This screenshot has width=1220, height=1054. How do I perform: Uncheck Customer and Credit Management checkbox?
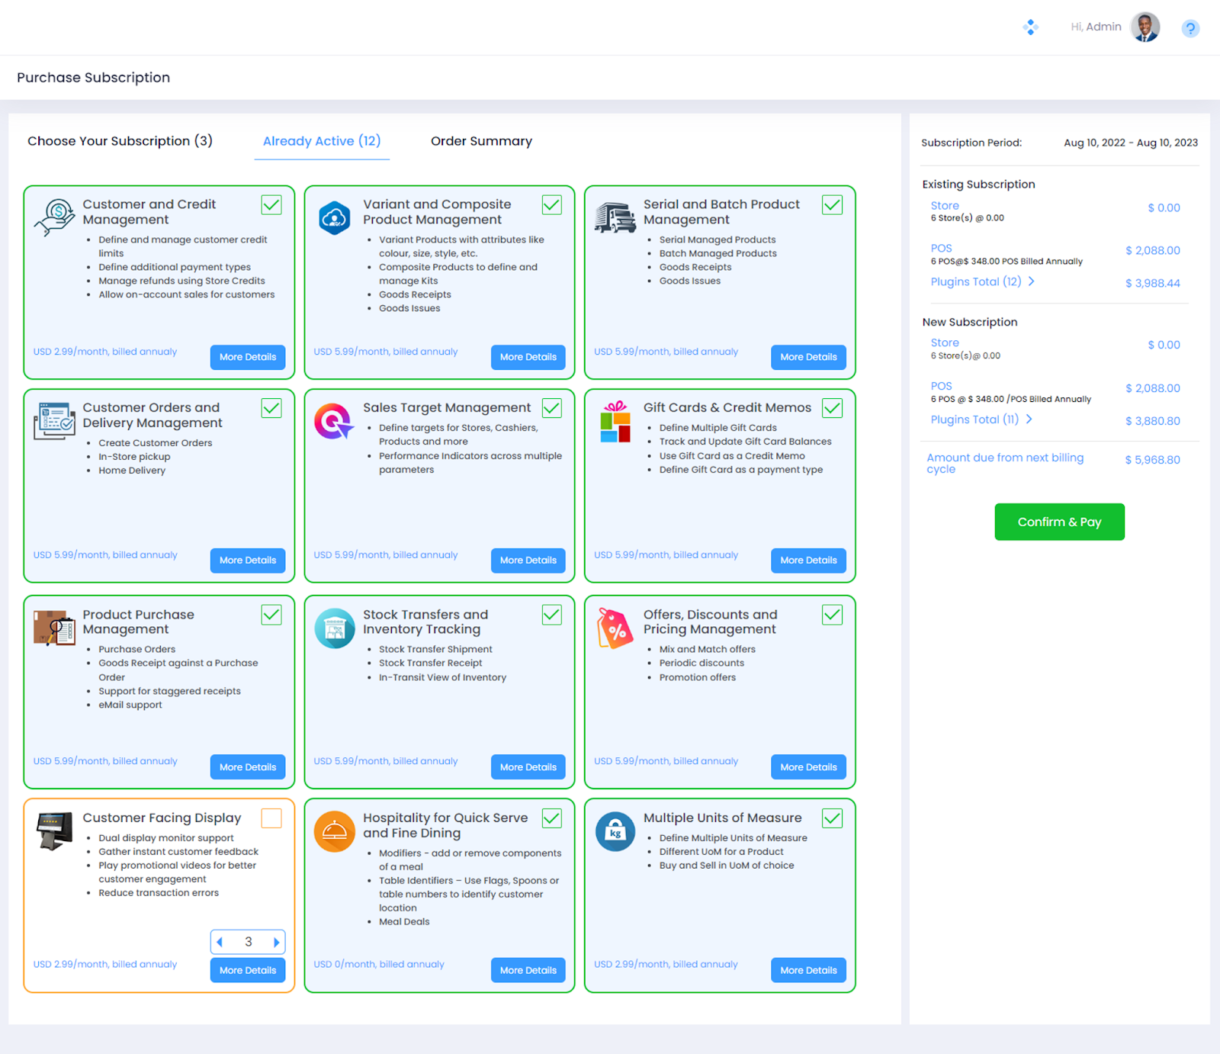click(271, 205)
